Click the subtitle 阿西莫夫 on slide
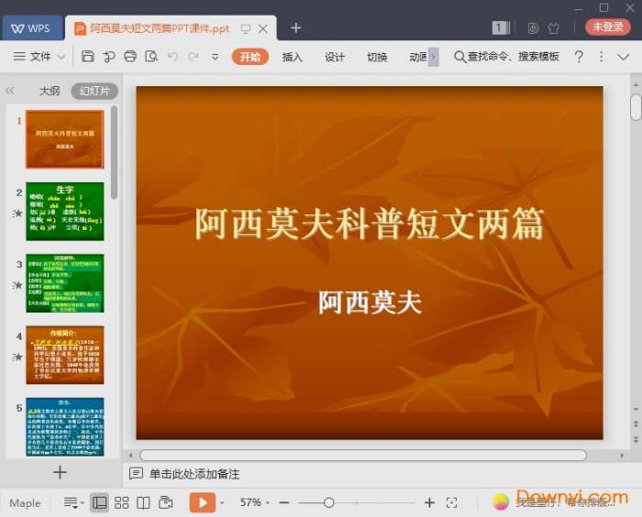Screen dimensions: 642x517 [x=370, y=302]
